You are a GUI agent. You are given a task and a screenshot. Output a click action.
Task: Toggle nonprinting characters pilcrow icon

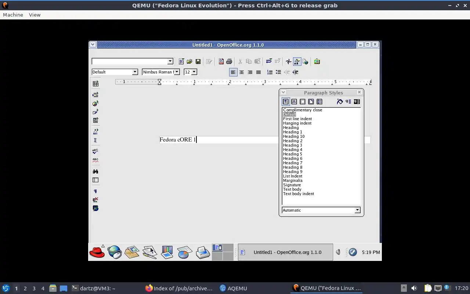[x=95, y=191]
